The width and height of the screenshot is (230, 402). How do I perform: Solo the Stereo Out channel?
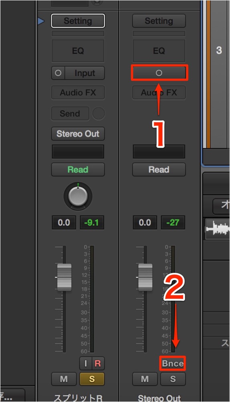pos(173,379)
